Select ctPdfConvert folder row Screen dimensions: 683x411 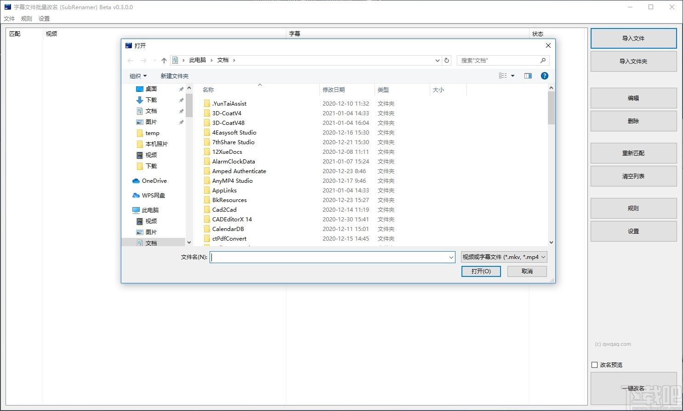pyautogui.click(x=299, y=238)
